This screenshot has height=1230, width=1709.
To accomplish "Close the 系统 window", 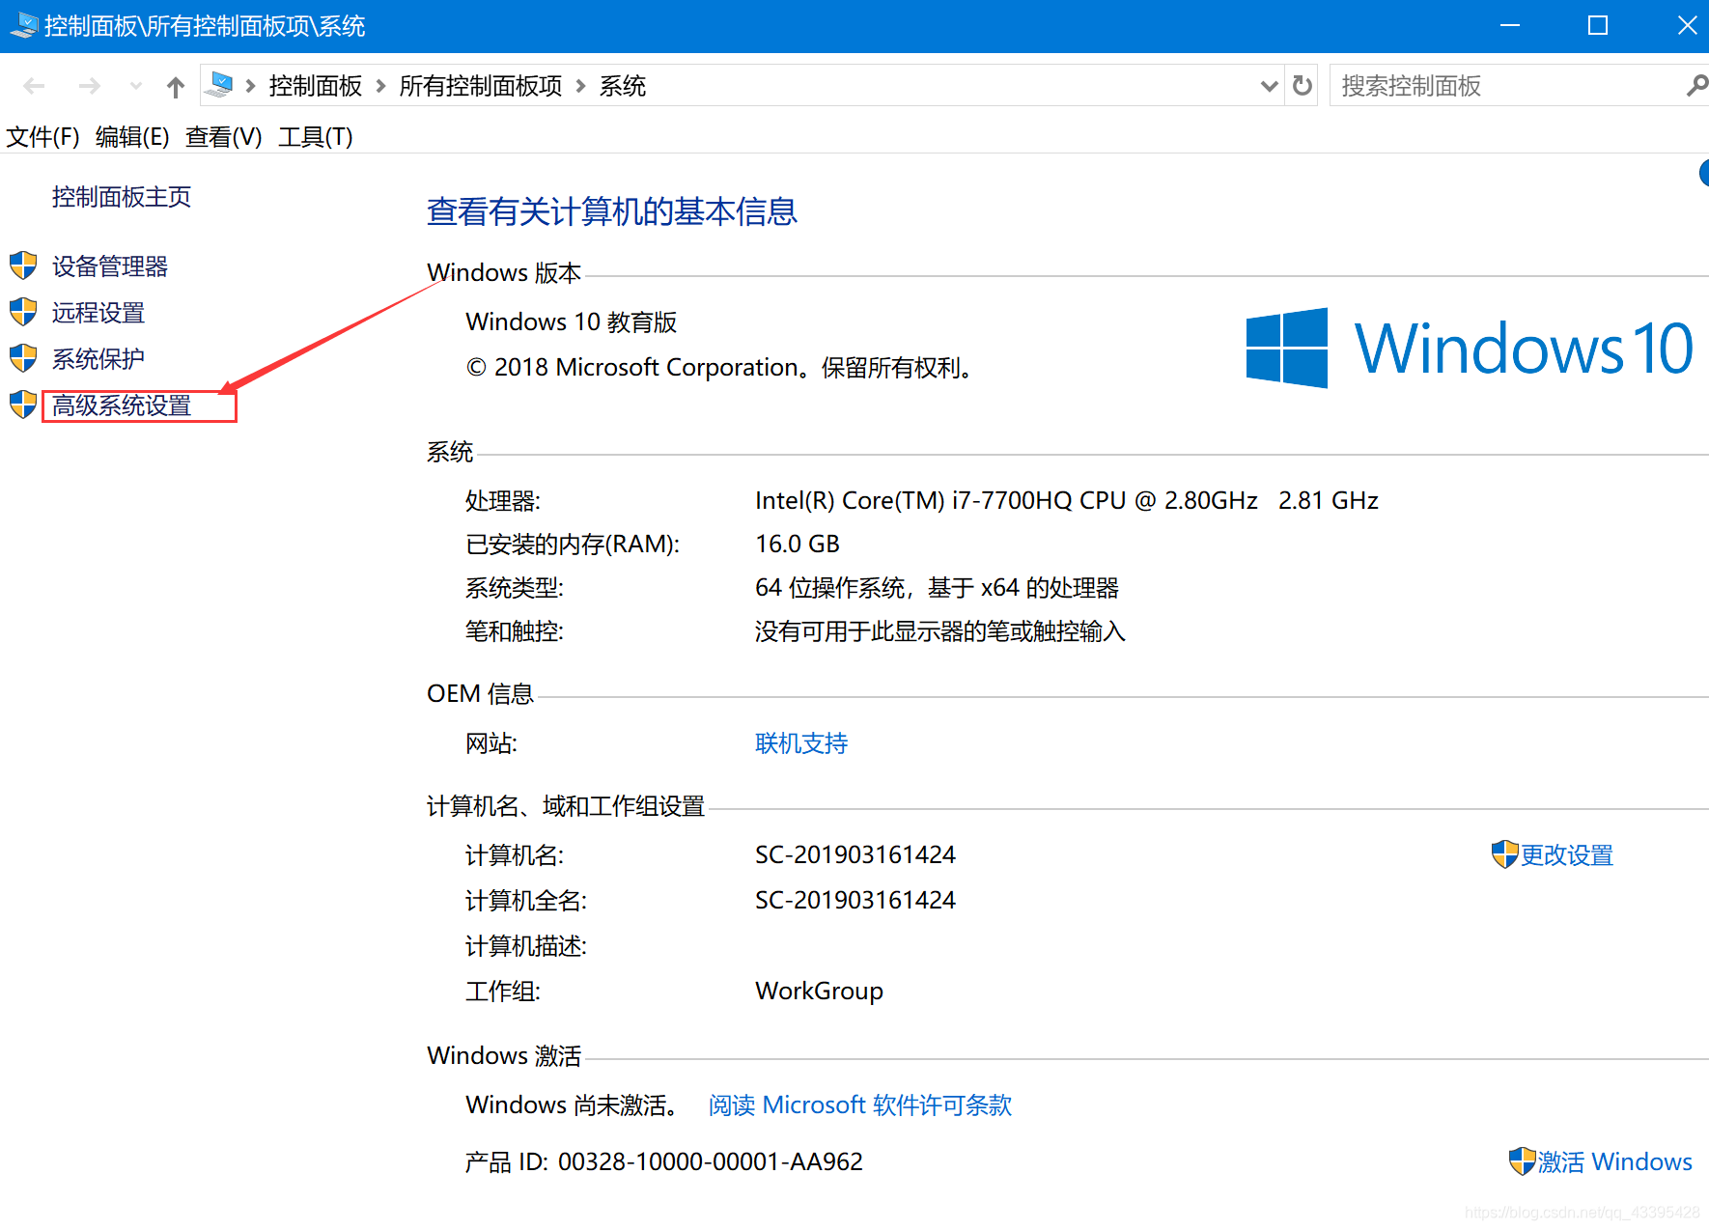I will click(x=1686, y=26).
